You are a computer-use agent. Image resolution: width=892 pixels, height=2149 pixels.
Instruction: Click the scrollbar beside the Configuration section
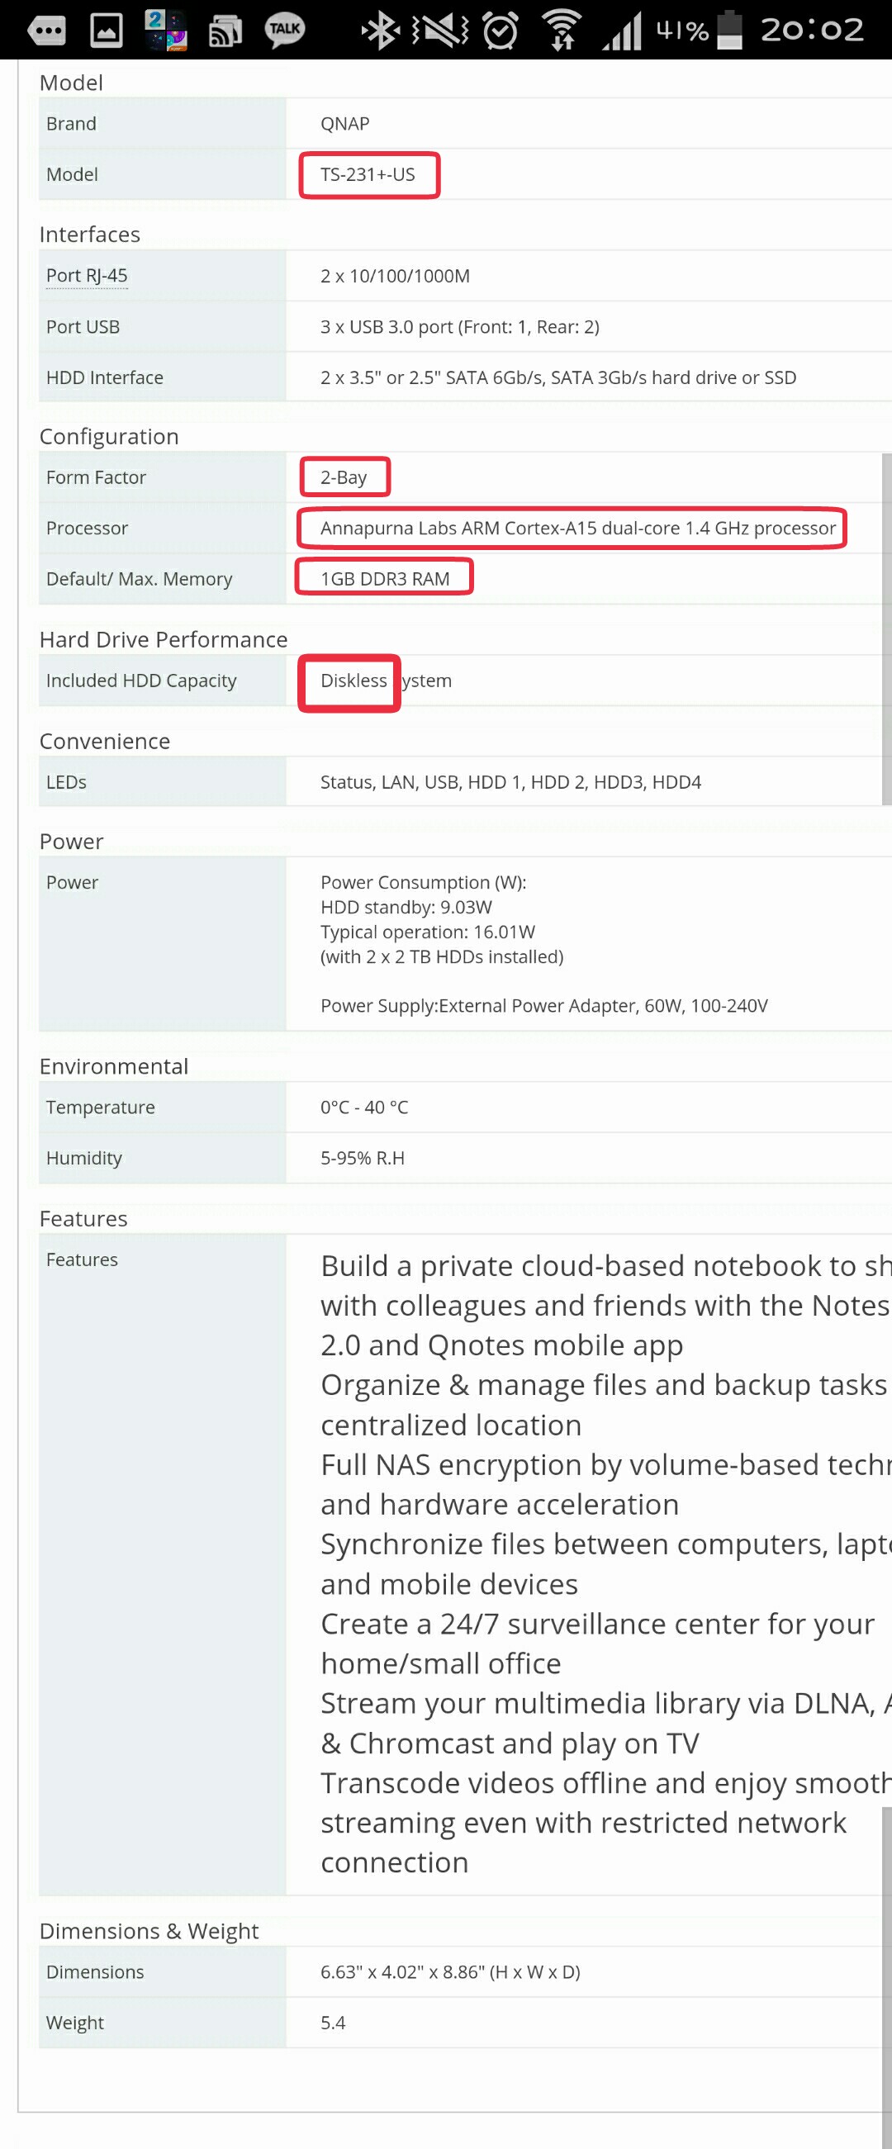point(886,626)
